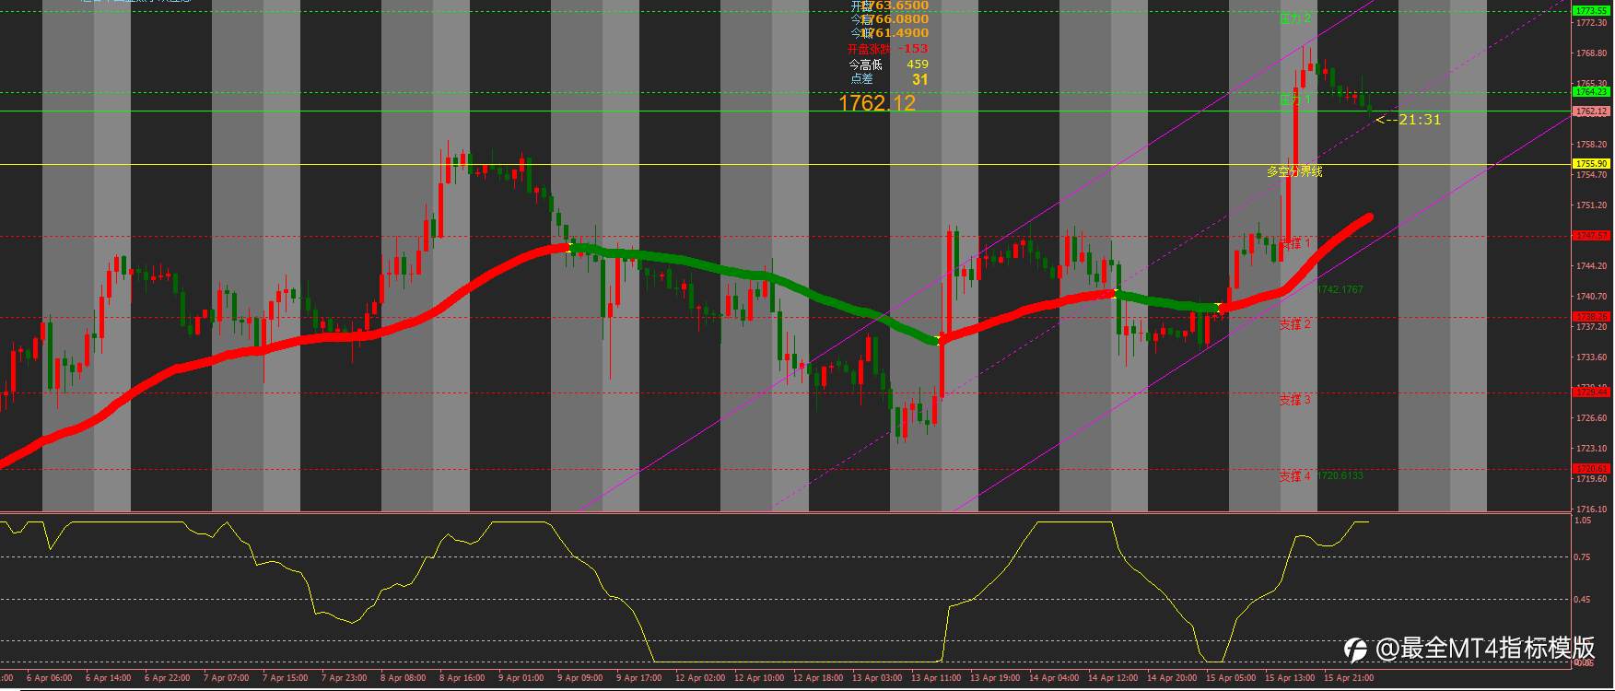Click the 9 Apr 17:00 time label
The width and height of the screenshot is (1615, 691).
point(639,678)
